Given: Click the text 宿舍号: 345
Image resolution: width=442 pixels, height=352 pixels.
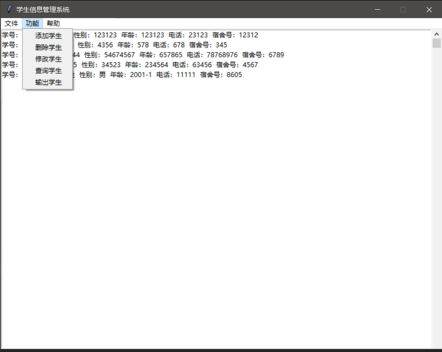Looking at the screenshot, I should 208,45.
